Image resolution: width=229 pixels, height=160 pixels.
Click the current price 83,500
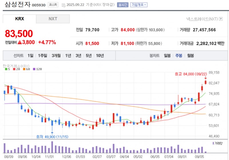click(x=19, y=33)
